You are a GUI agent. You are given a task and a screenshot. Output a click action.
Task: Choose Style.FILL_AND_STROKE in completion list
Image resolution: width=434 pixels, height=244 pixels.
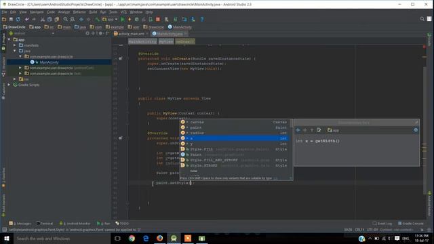(235, 160)
